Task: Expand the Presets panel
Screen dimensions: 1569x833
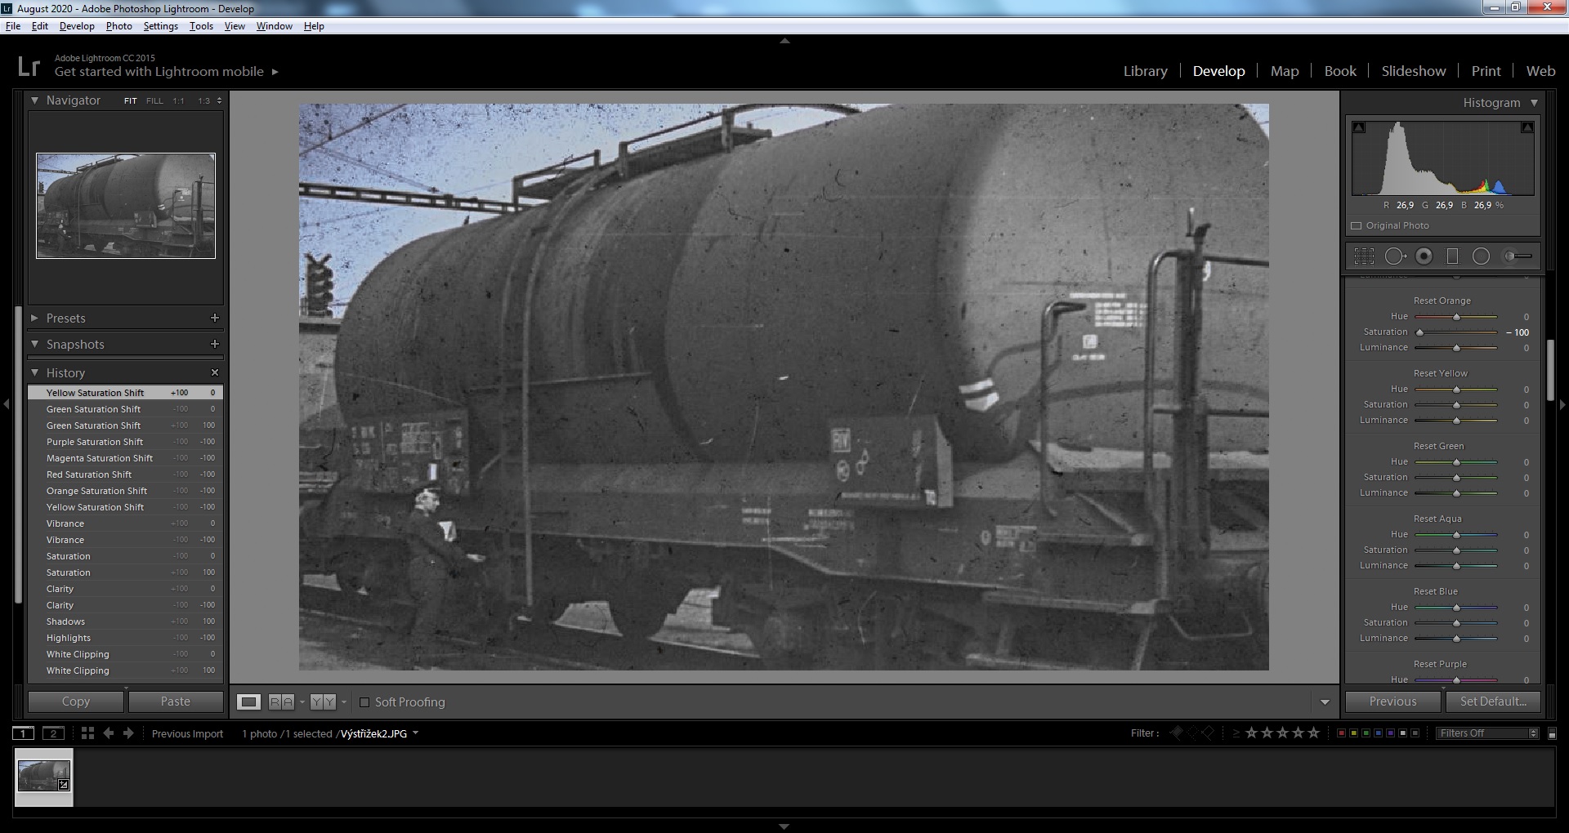Action: (x=65, y=318)
